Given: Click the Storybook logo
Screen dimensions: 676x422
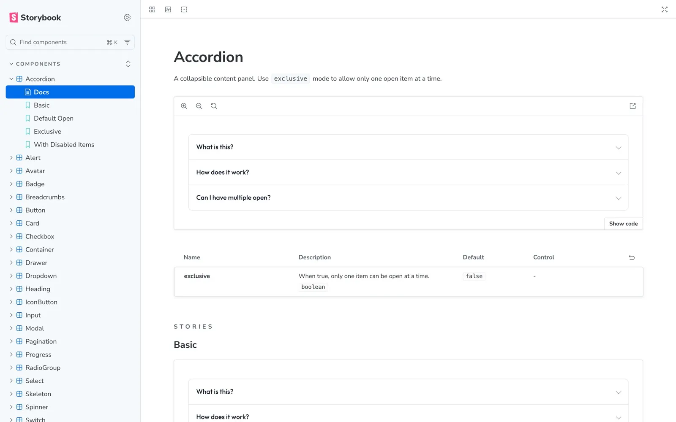Looking at the screenshot, I should (35, 17).
